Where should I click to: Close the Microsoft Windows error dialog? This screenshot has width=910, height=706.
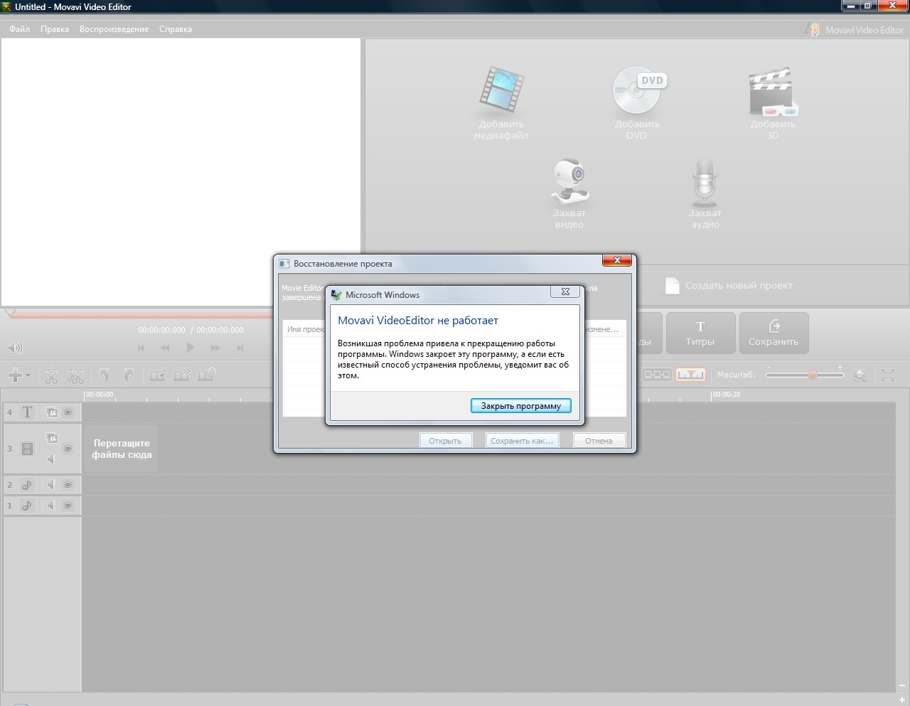tap(565, 292)
